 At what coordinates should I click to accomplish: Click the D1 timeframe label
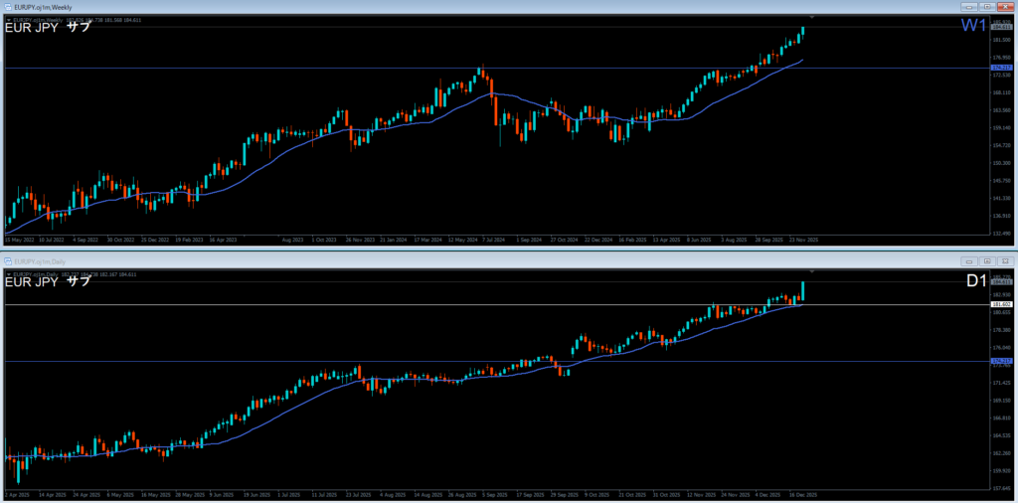[x=974, y=281]
